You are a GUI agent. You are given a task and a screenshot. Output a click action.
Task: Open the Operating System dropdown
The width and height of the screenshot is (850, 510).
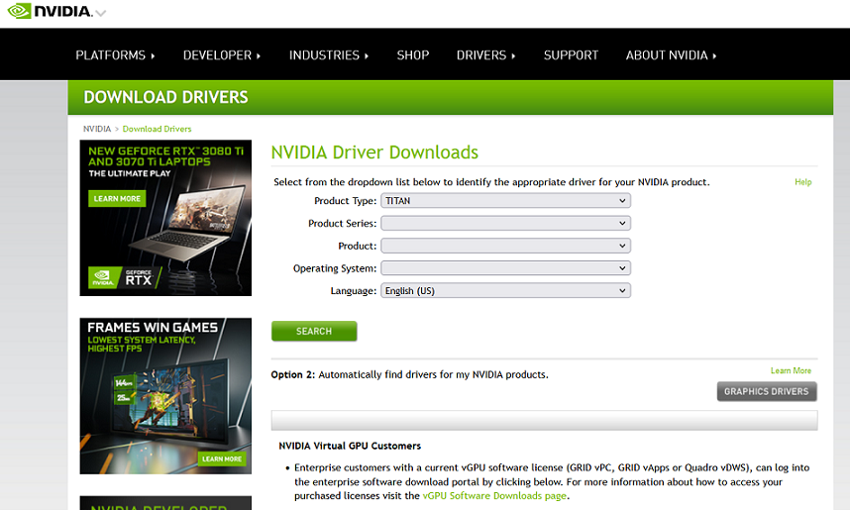coord(506,268)
